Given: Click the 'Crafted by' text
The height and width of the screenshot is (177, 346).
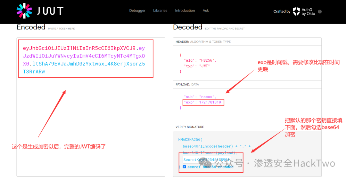Looking at the screenshot, I should click(x=282, y=12).
